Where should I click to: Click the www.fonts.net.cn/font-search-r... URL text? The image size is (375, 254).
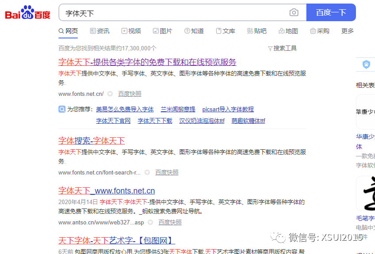click(100, 172)
